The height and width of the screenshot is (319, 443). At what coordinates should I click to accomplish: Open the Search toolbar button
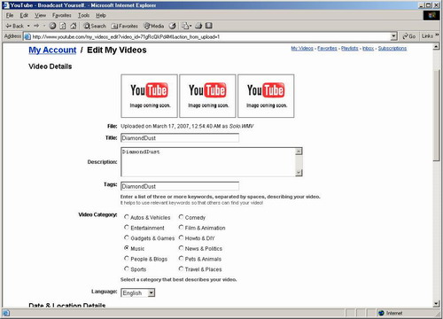95,26
